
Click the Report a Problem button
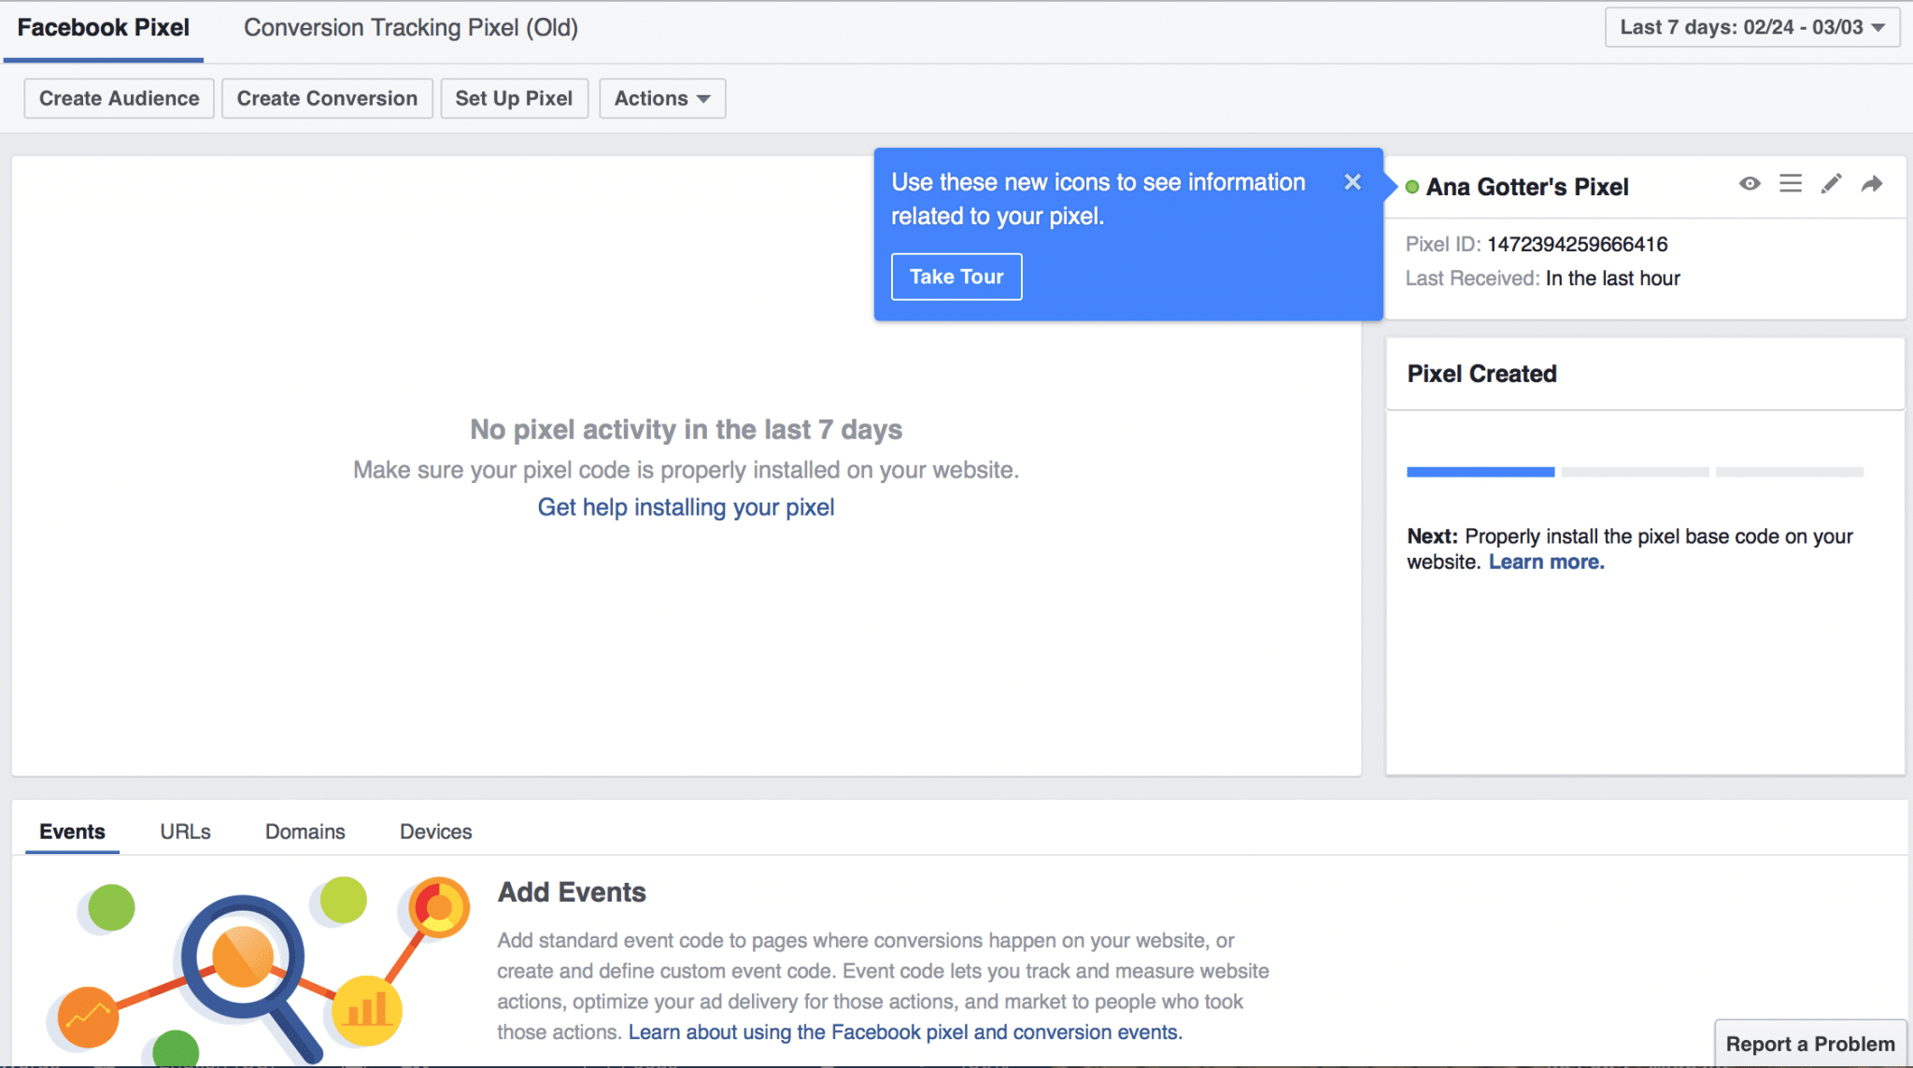(x=1810, y=1044)
